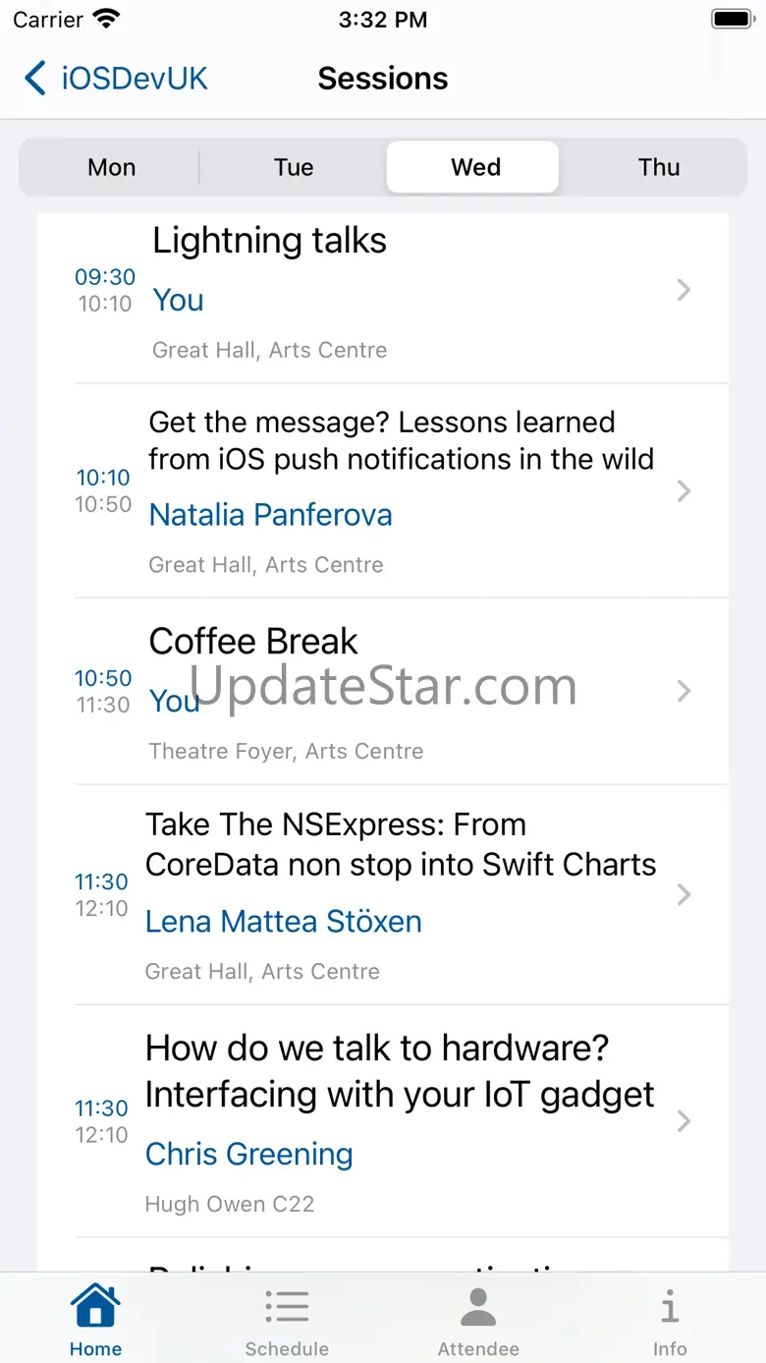Open speaker Natalia Panferova
The height and width of the screenshot is (1363, 766).
click(270, 514)
